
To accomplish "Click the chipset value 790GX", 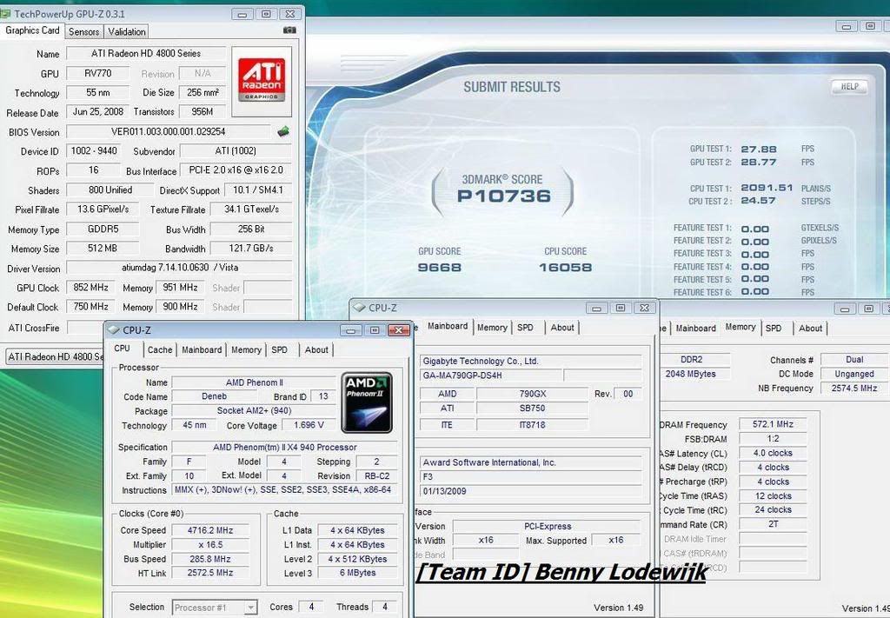I will (x=533, y=393).
